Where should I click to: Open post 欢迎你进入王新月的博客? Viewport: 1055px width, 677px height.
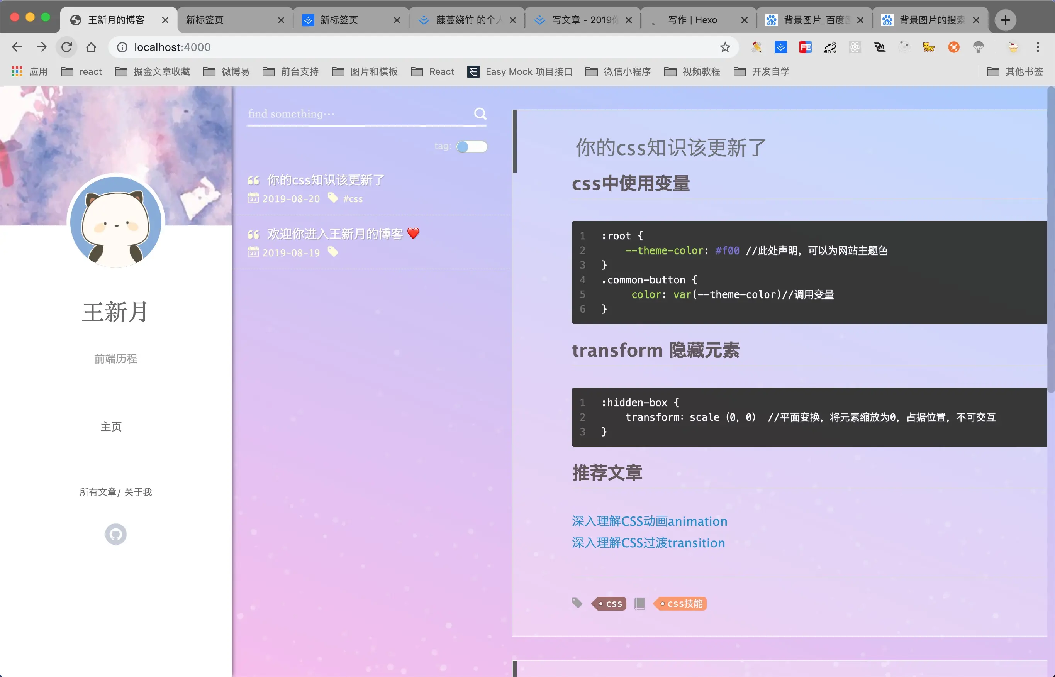(335, 234)
